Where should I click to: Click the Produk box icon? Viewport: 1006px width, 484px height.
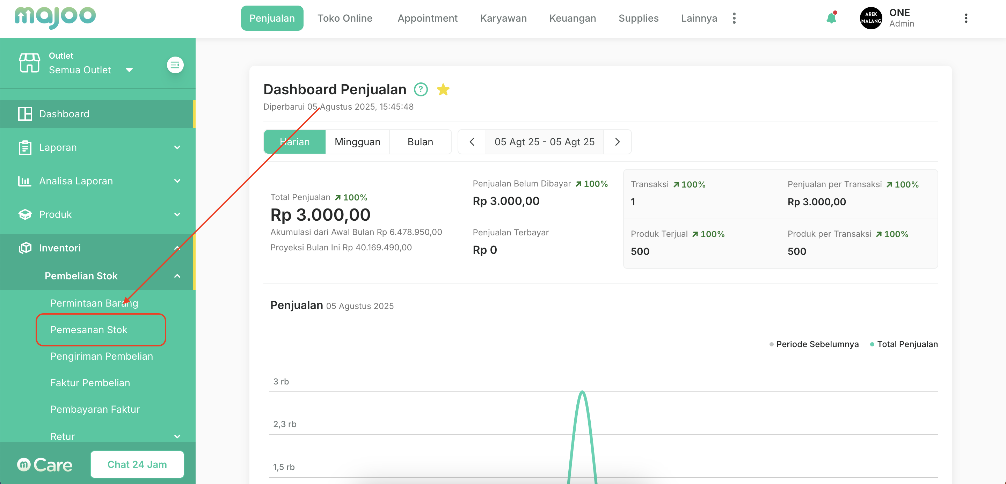tap(25, 215)
